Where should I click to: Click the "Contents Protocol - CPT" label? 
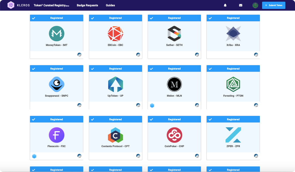[115, 146]
